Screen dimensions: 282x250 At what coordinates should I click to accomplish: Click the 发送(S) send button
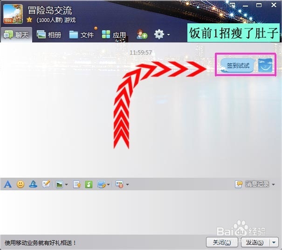255,243
